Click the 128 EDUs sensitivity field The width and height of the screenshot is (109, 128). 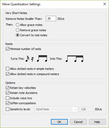click(87, 109)
